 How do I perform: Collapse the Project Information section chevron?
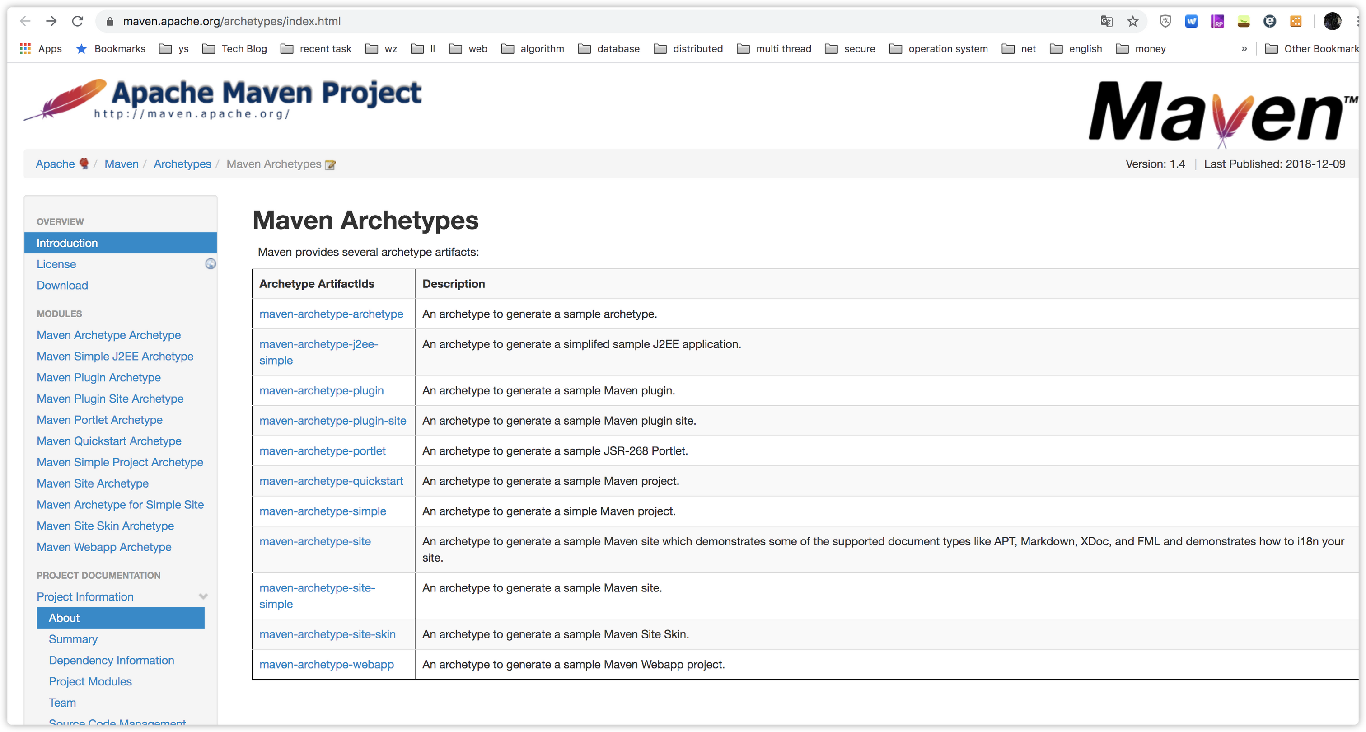point(203,597)
